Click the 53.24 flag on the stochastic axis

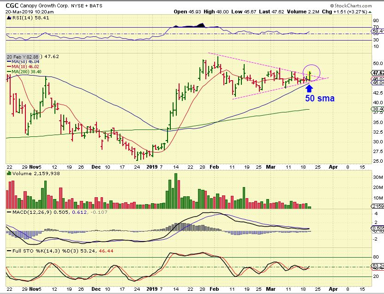(x=378, y=265)
